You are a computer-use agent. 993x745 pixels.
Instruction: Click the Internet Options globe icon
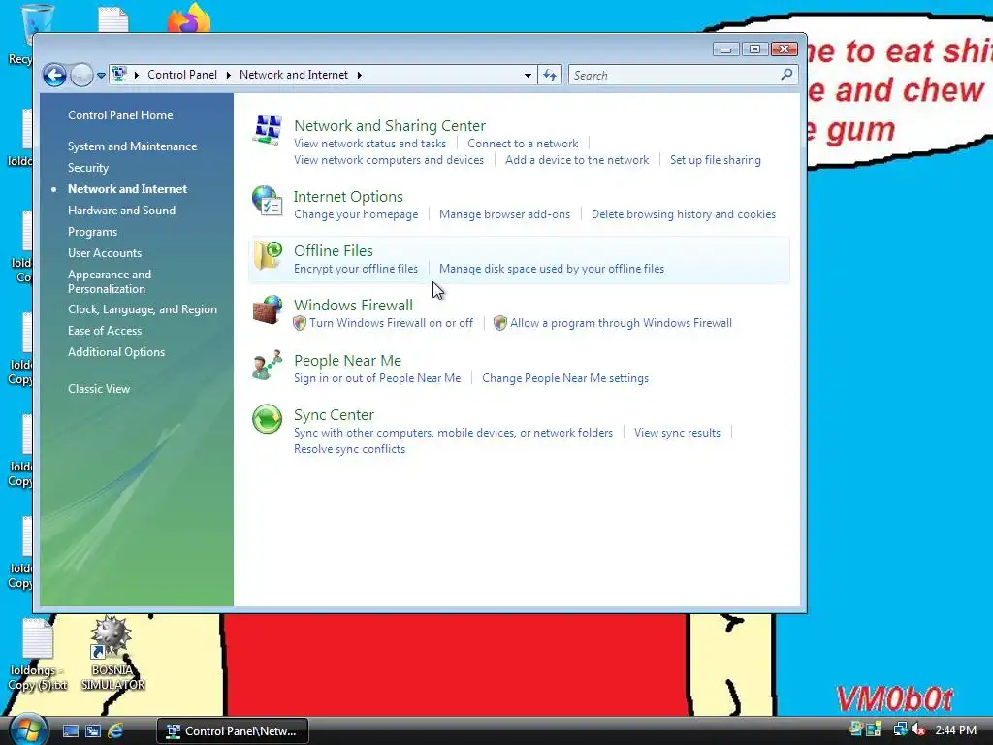coord(268,201)
